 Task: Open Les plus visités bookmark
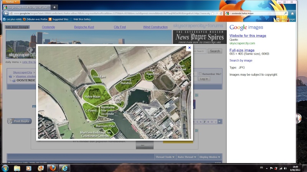[12, 19]
